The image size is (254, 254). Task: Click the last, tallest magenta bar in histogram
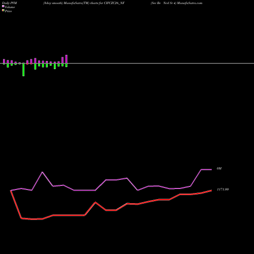pos(67,59)
